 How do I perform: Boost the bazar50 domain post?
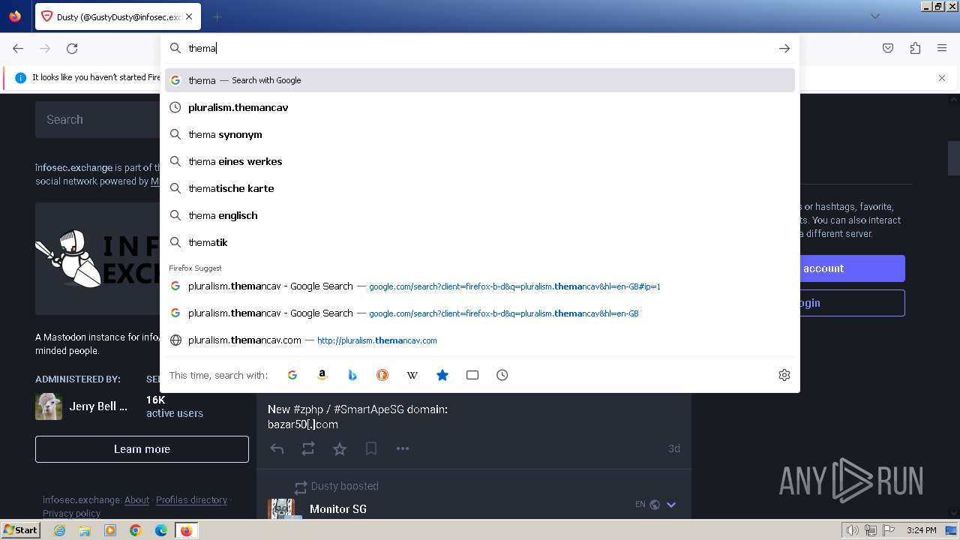(308, 448)
